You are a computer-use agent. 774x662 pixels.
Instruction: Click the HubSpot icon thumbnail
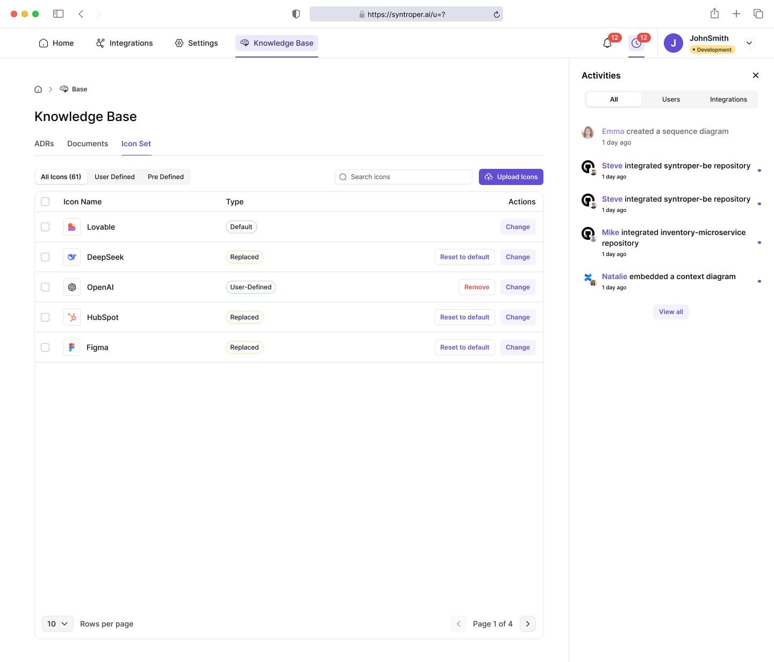(x=71, y=317)
